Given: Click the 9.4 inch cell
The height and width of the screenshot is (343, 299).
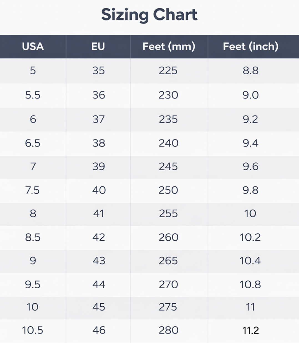Looking at the screenshot, I should (x=250, y=143).
